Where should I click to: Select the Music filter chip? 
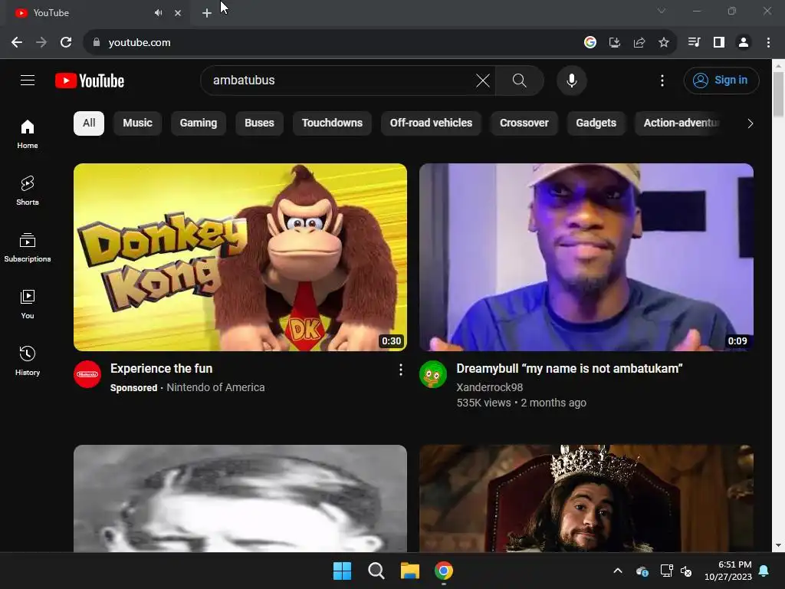click(x=138, y=123)
